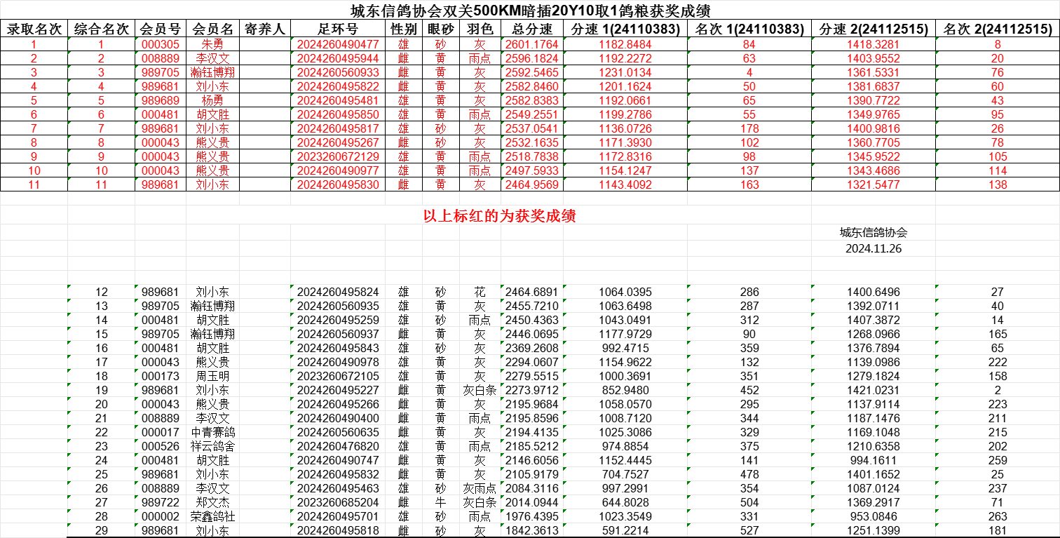Click member number 989722
The image size is (1060, 538).
(161, 502)
